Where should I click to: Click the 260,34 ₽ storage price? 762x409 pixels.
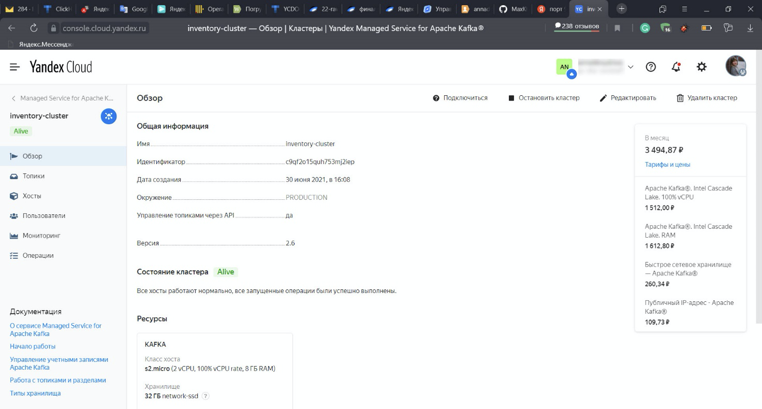pyautogui.click(x=657, y=284)
